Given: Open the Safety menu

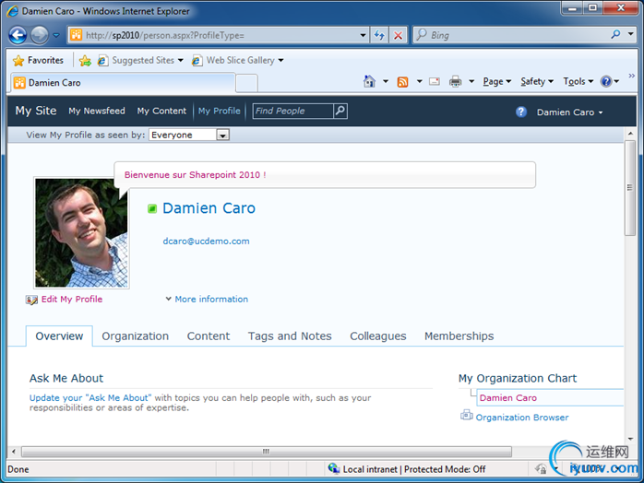Looking at the screenshot, I should 537,81.
